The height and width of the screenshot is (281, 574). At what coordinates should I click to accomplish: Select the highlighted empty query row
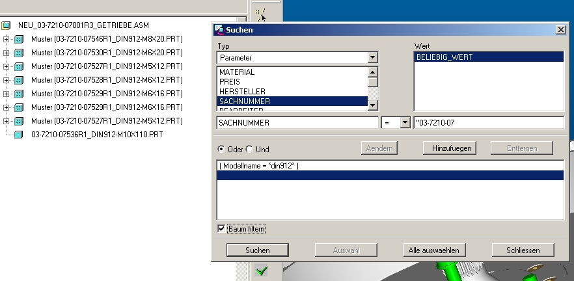point(390,175)
